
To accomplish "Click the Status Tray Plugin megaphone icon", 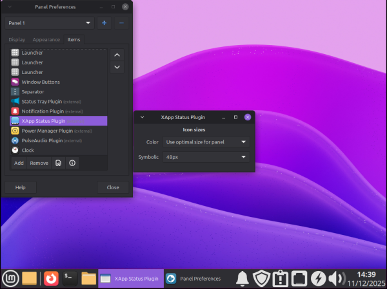I will click(x=15, y=101).
